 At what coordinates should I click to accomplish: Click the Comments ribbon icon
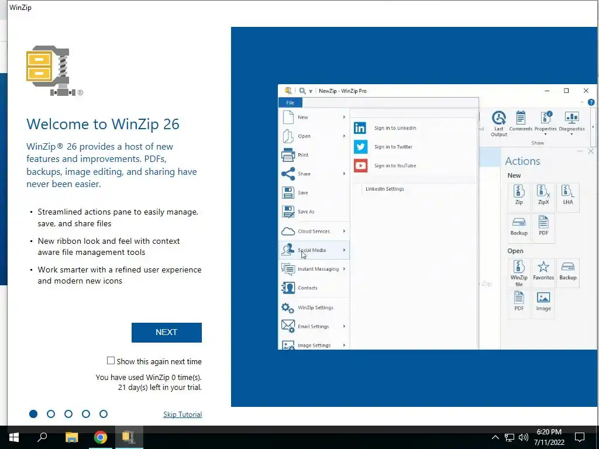(x=520, y=118)
